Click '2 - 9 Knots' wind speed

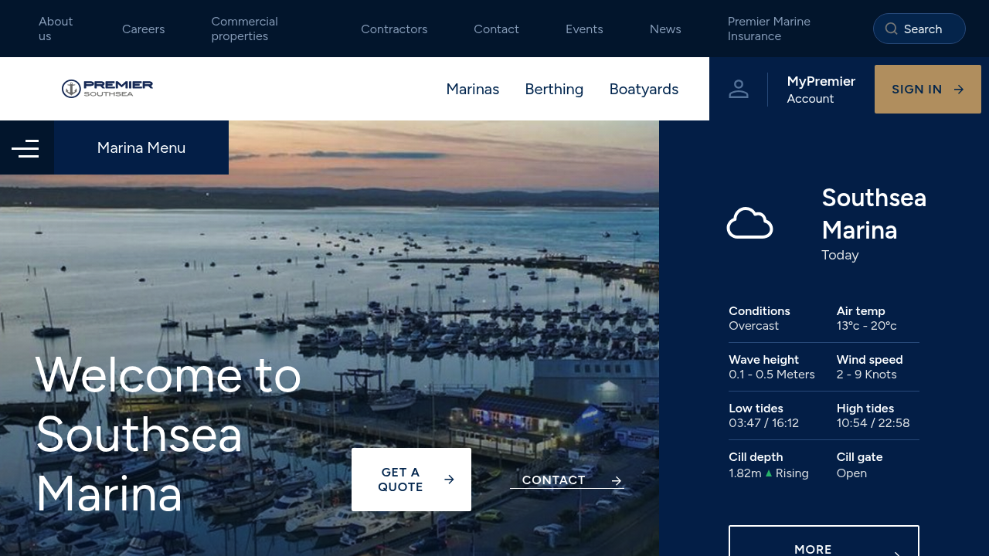[867, 375]
